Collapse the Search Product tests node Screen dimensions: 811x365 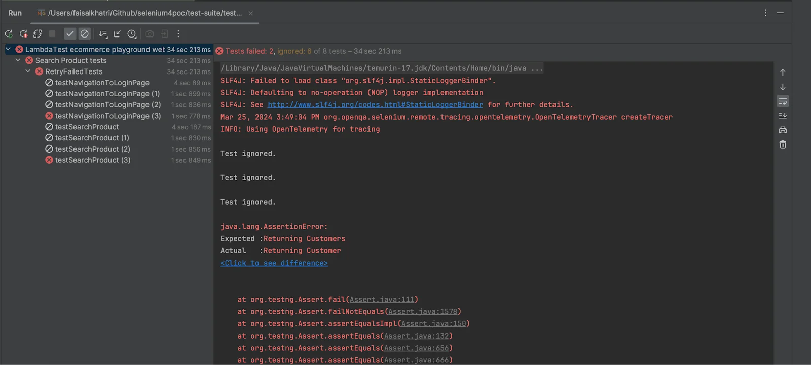[x=18, y=60]
